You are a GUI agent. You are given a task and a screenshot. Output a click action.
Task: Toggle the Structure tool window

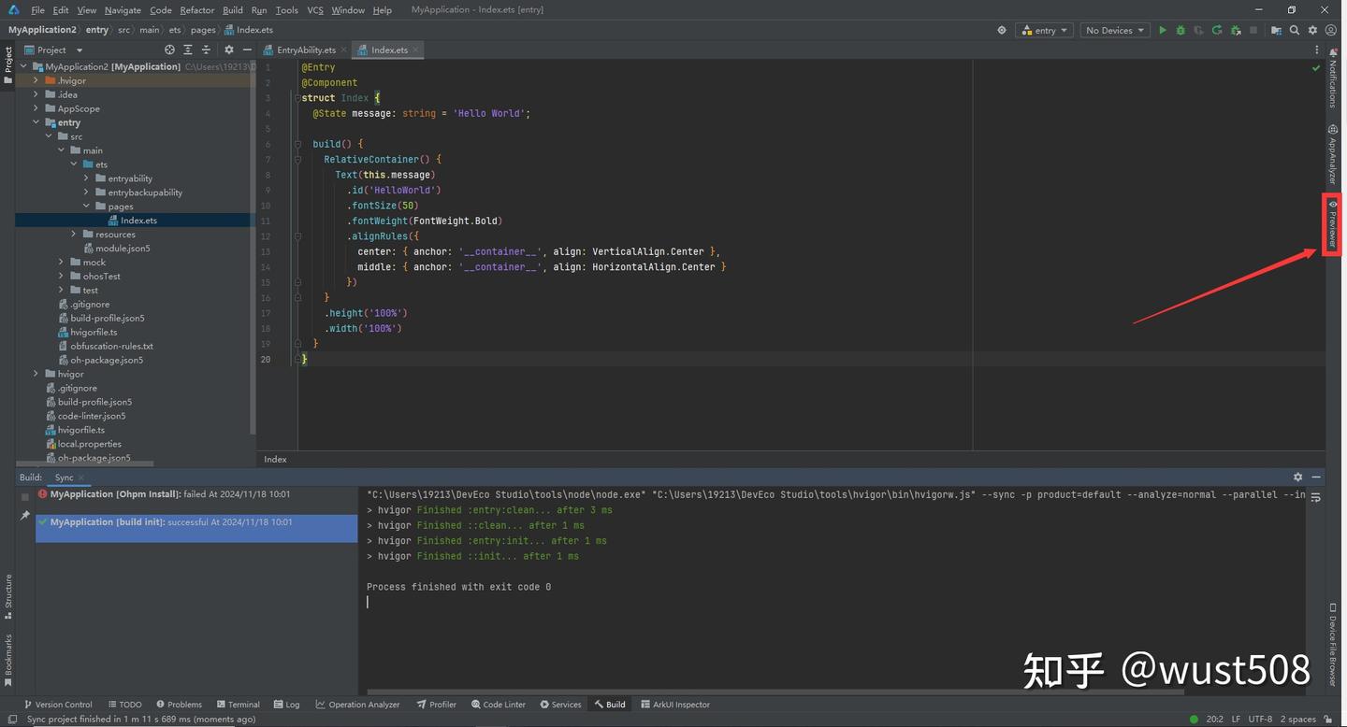[x=7, y=596]
